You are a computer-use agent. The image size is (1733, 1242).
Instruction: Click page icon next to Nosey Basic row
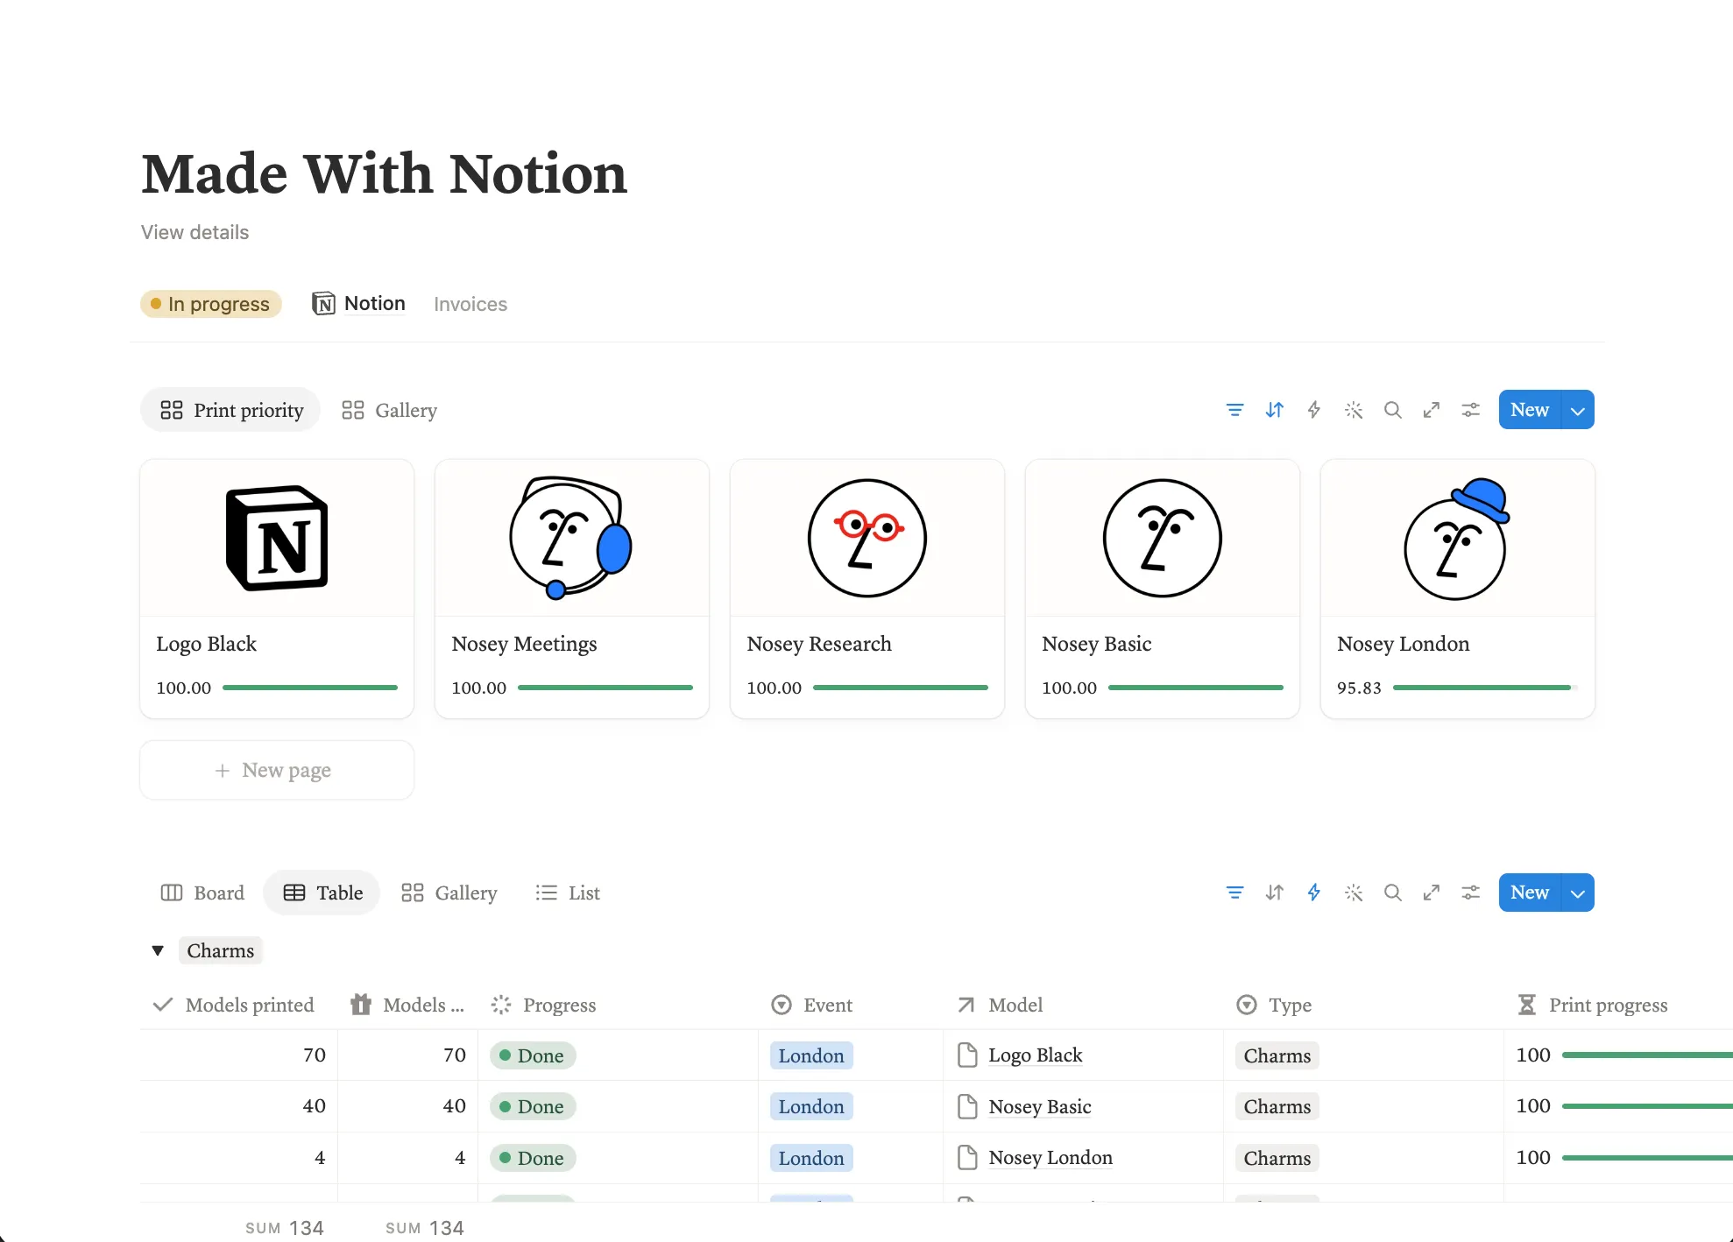tap(967, 1106)
